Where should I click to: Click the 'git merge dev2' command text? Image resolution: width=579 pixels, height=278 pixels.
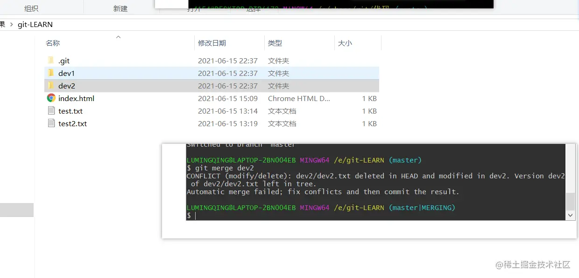click(x=224, y=168)
